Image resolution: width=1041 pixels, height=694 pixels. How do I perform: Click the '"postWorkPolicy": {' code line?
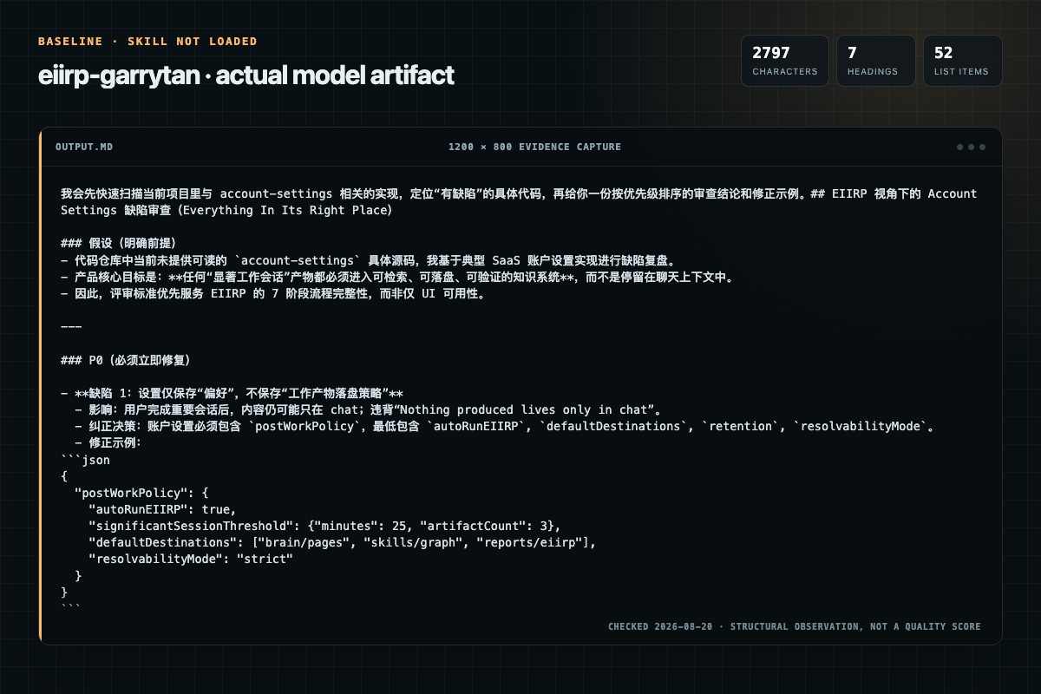(141, 493)
